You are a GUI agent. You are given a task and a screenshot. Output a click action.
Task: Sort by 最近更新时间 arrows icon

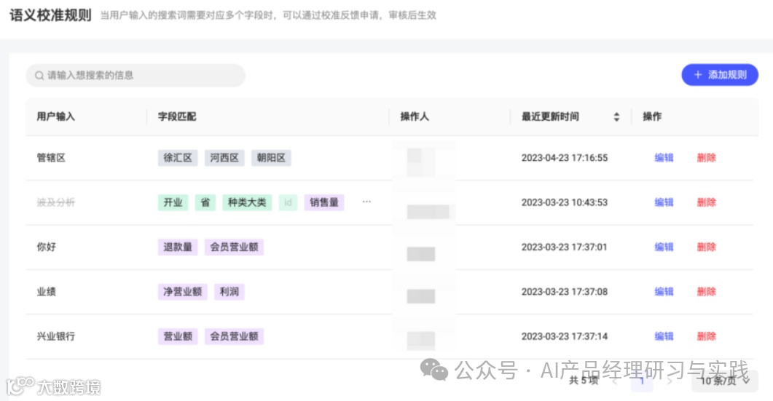tap(616, 116)
